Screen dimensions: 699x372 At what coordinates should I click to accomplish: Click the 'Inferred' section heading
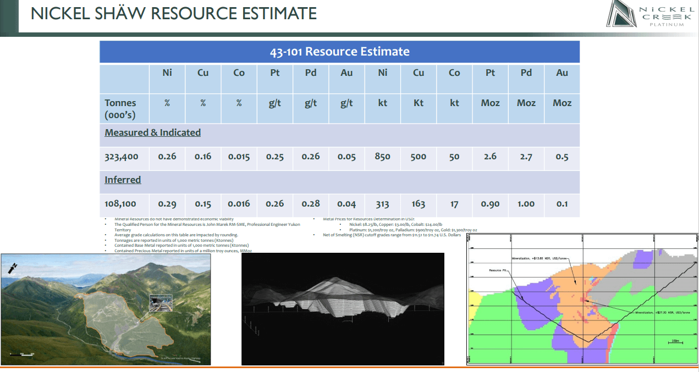pos(123,180)
